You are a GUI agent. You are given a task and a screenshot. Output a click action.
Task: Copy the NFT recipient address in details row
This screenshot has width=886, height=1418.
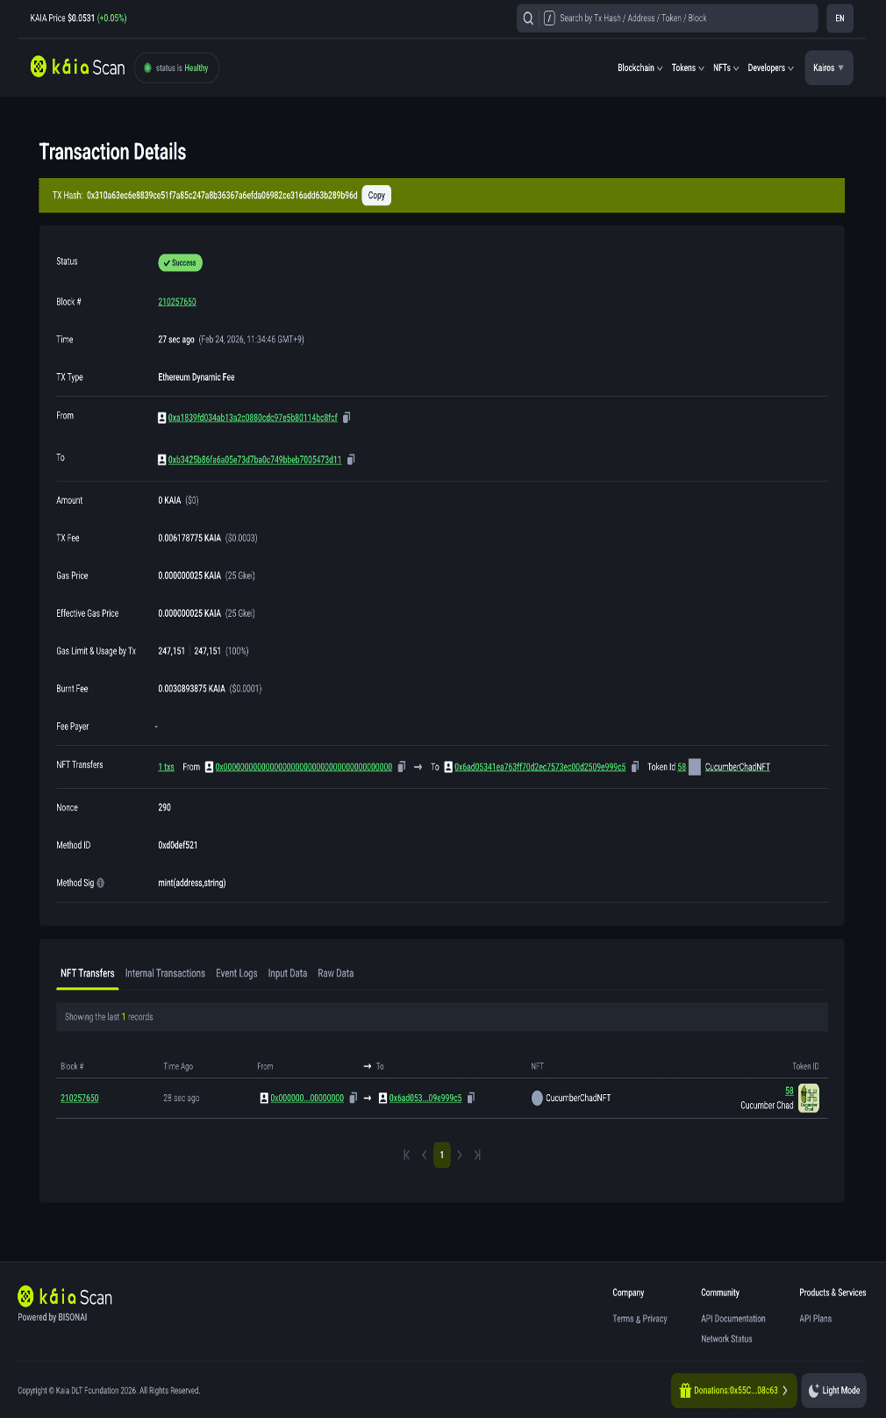pos(635,767)
